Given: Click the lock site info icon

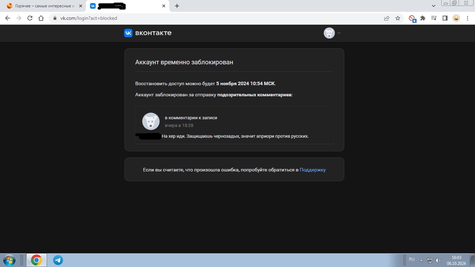Looking at the screenshot, I should (x=55, y=18).
